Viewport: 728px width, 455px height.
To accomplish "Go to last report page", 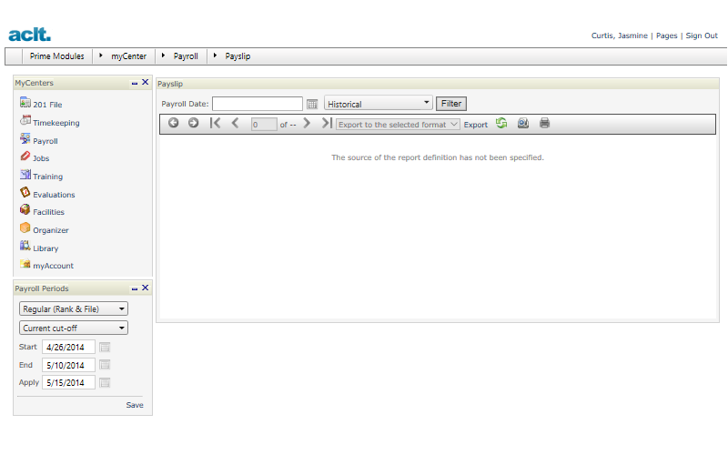I will 327,123.
